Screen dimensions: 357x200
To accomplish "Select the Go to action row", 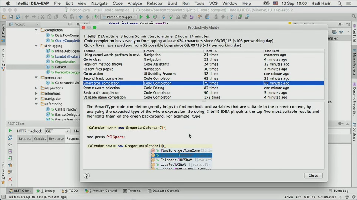I will coord(203,73).
